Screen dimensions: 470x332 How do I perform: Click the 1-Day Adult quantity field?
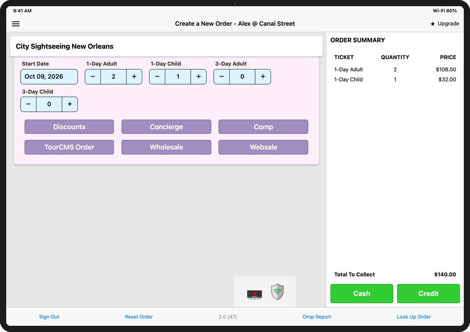click(x=114, y=77)
